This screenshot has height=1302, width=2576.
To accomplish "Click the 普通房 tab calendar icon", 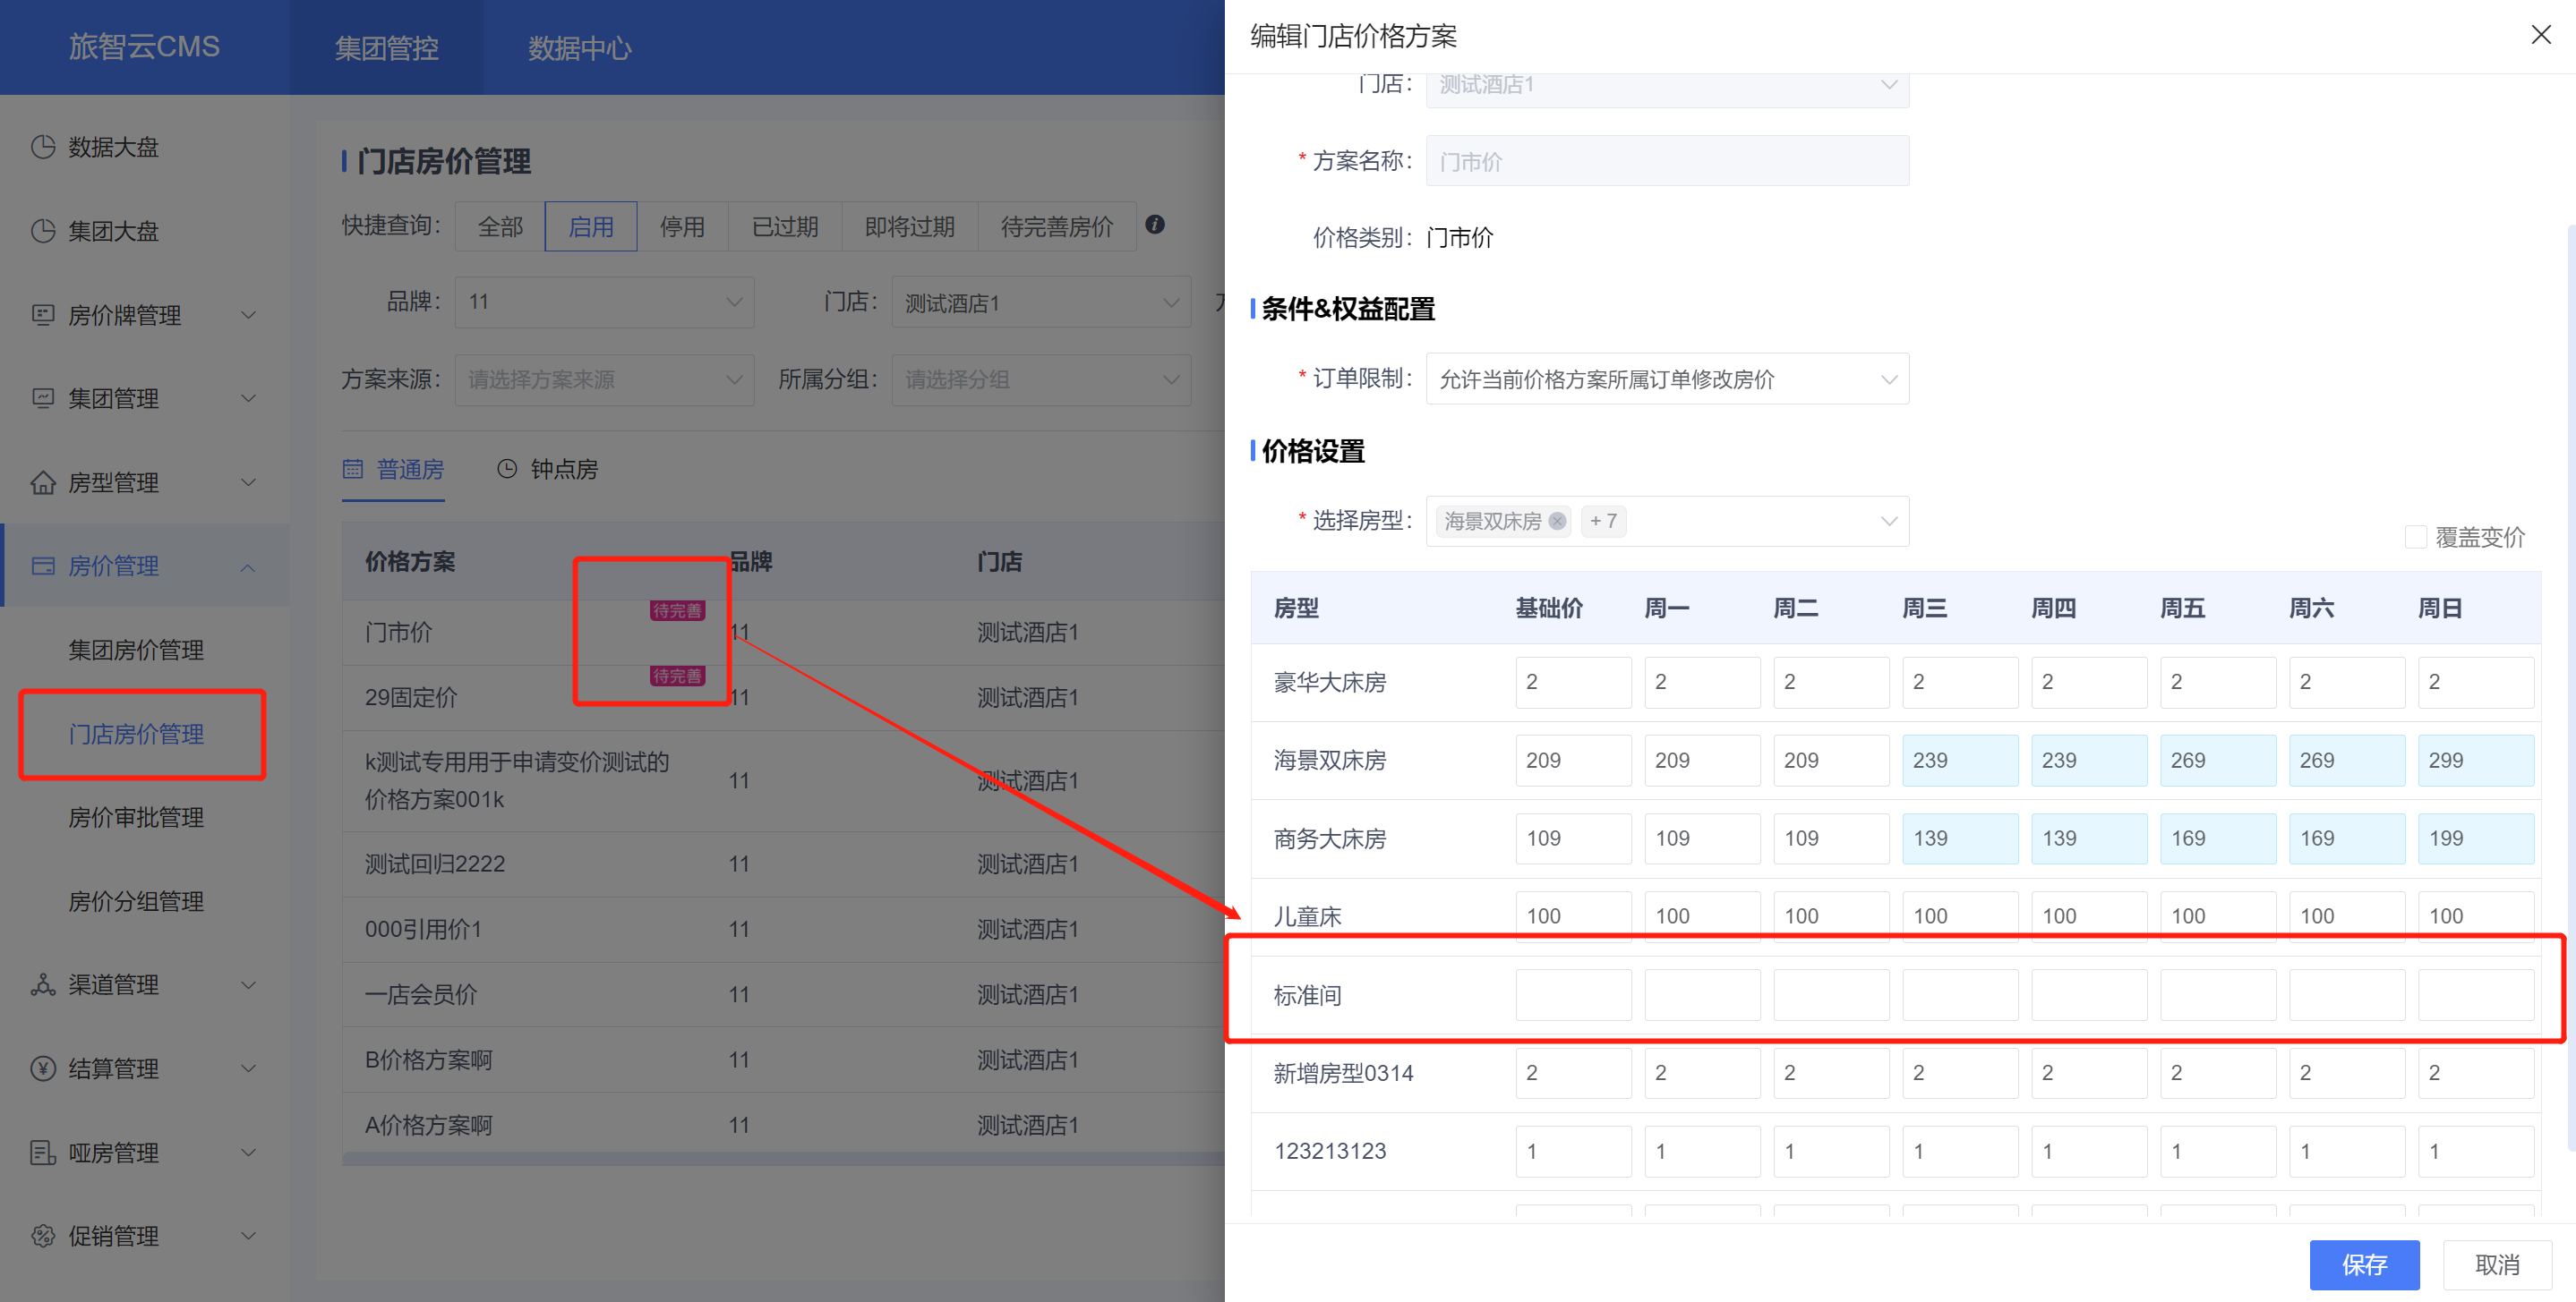I will point(353,469).
